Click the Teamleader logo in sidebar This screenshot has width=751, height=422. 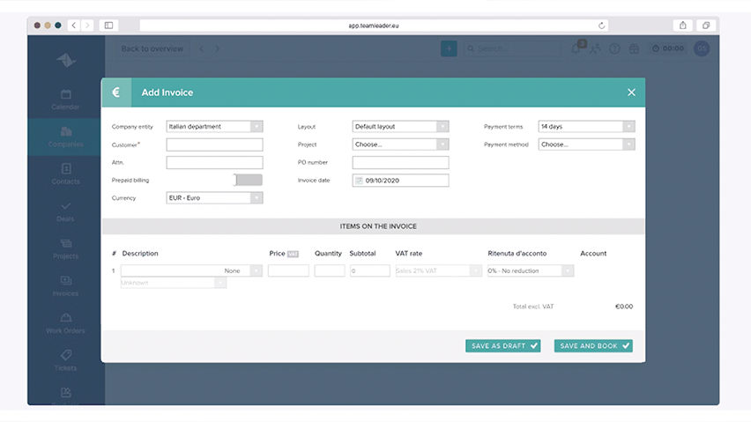(x=66, y=60)
